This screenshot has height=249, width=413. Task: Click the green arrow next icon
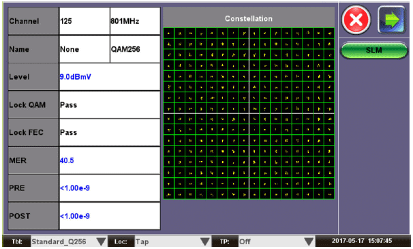(x=392, y=20)
